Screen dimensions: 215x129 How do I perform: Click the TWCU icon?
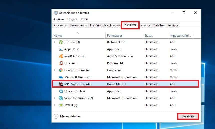(61, 105)
